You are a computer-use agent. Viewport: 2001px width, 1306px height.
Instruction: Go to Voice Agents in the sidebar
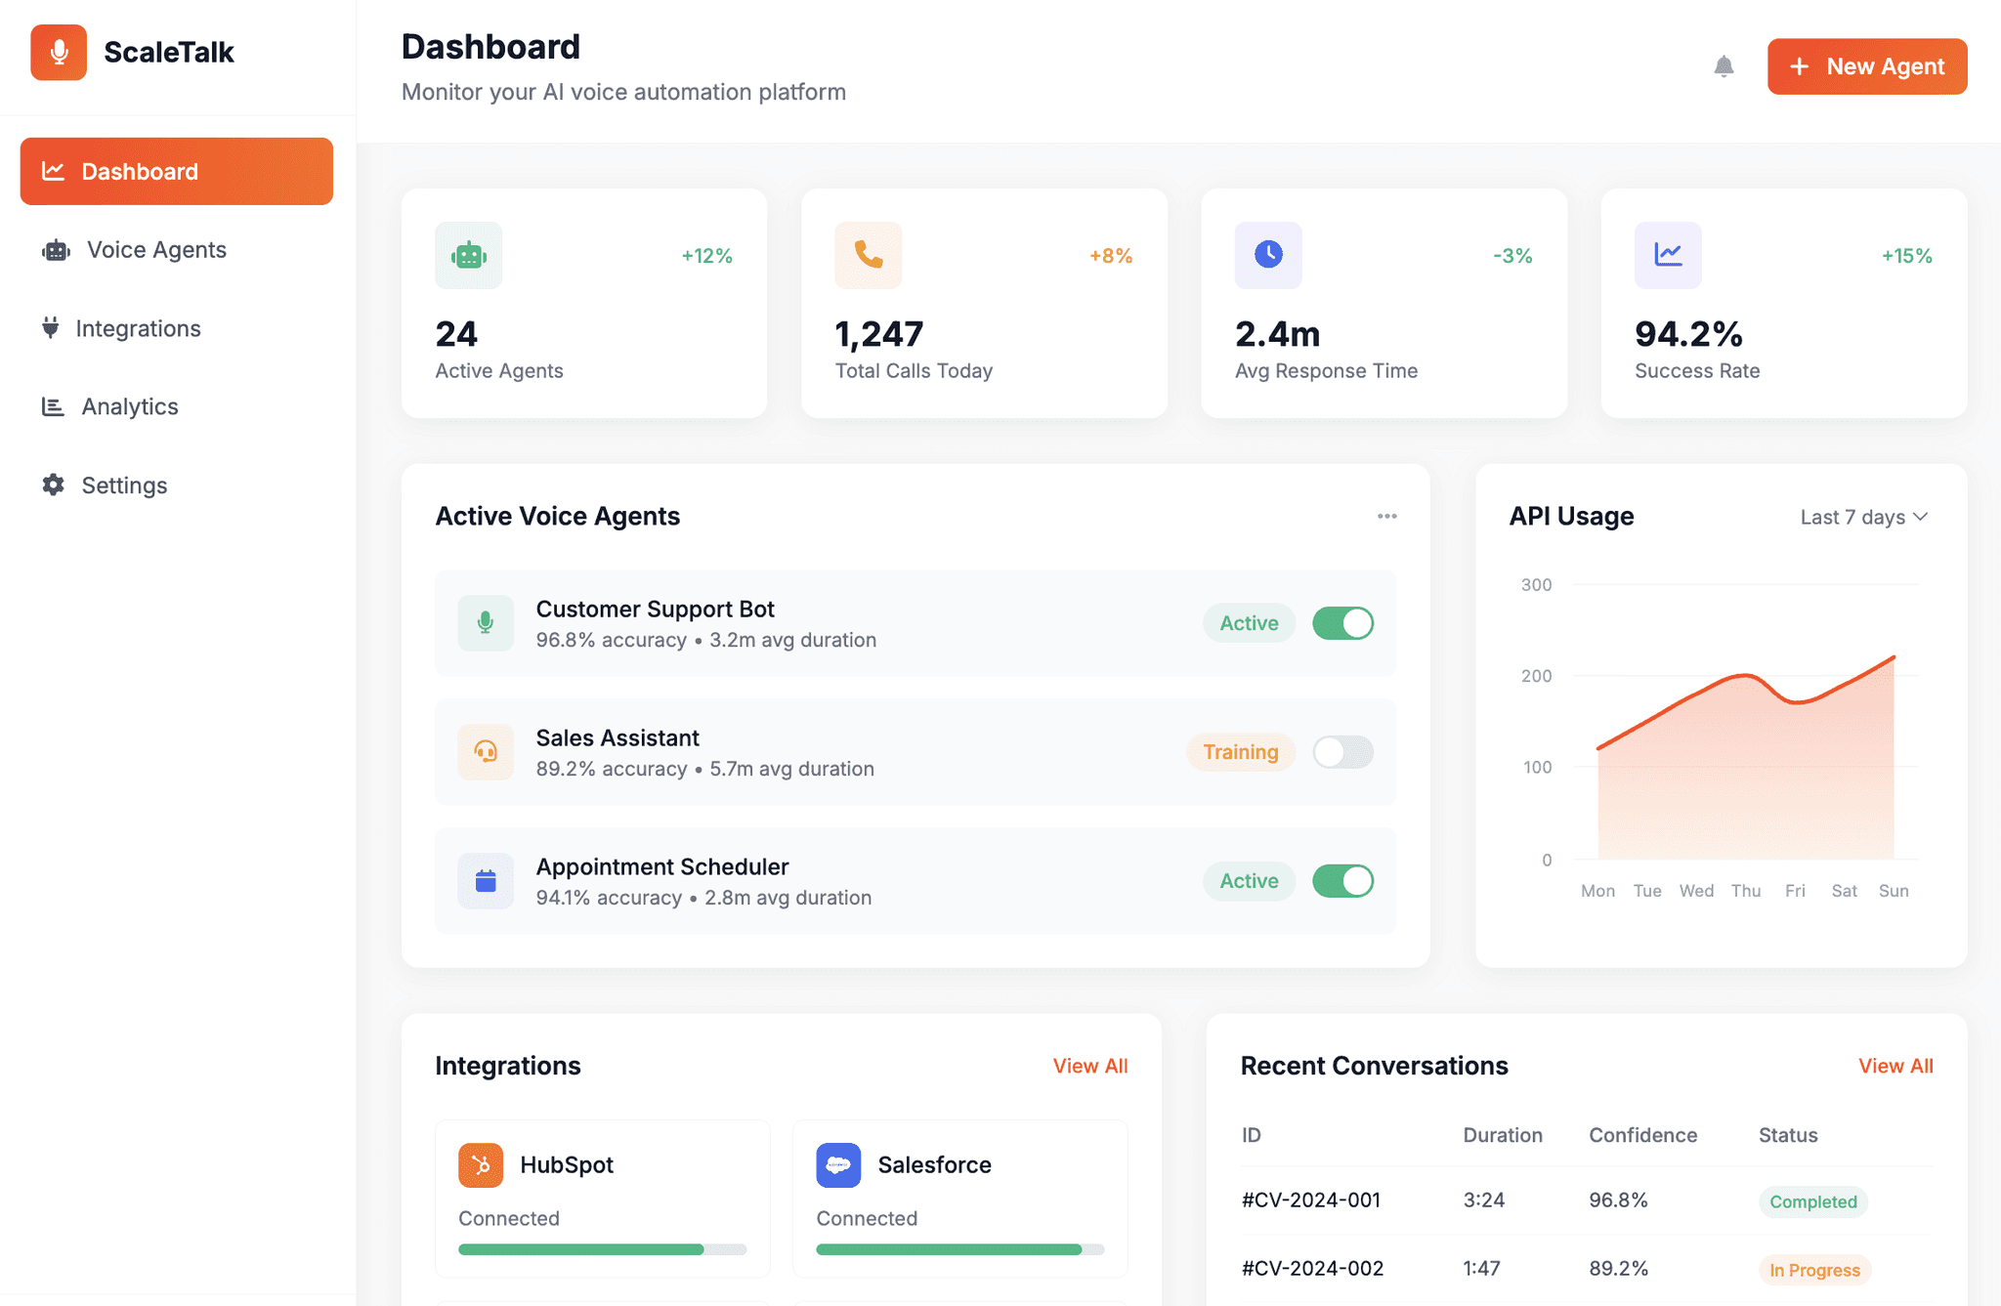point(155,250)
